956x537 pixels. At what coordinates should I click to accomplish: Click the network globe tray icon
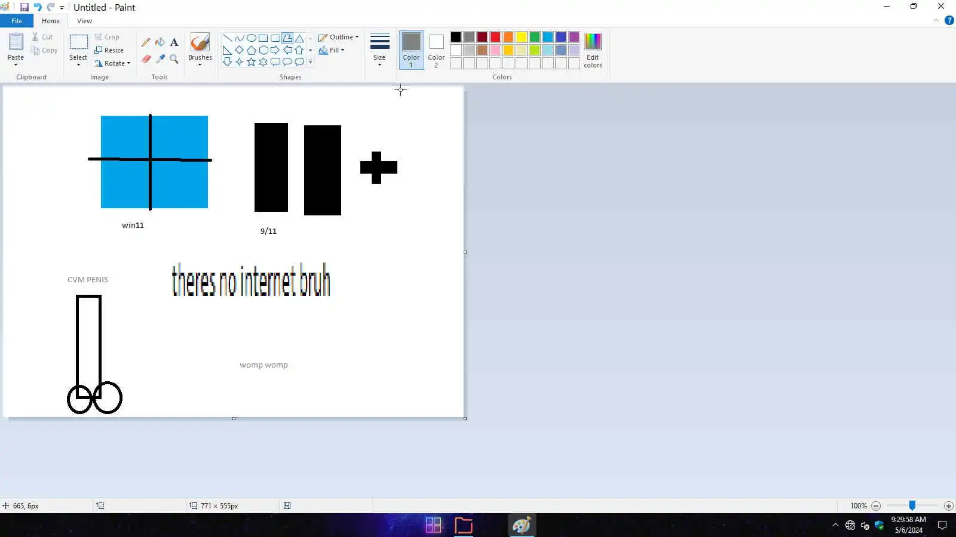point(850,525)
